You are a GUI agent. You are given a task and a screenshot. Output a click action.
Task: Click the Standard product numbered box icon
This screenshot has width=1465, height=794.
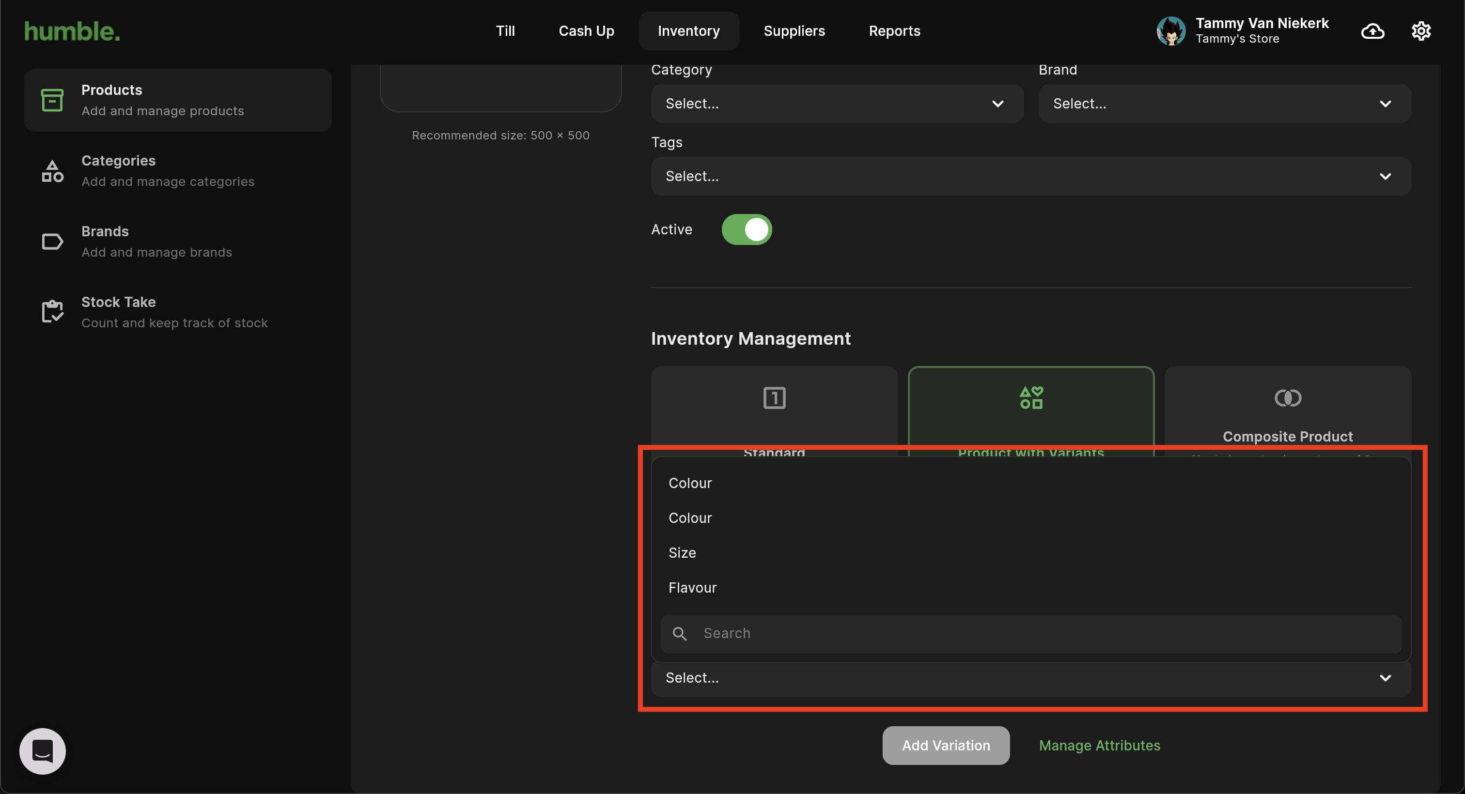(x=774, y=397)
